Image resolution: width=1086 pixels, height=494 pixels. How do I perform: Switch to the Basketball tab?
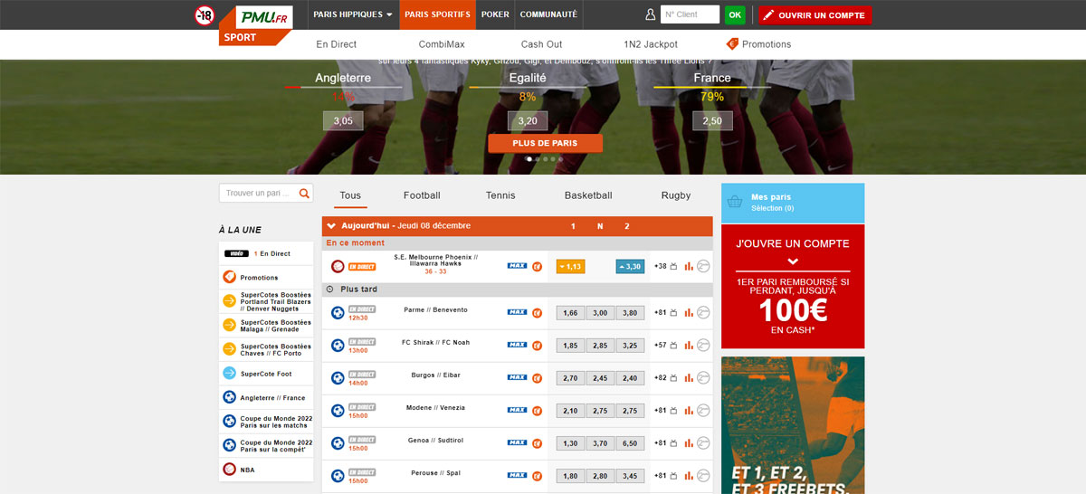pos(588,195)
